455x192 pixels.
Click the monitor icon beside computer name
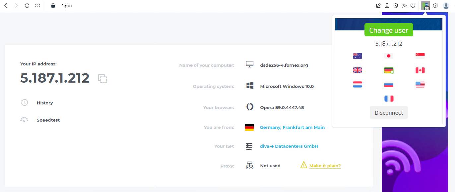pos(250,65)
